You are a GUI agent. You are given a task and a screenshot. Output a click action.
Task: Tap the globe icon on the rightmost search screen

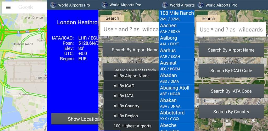tap(200, 5)
